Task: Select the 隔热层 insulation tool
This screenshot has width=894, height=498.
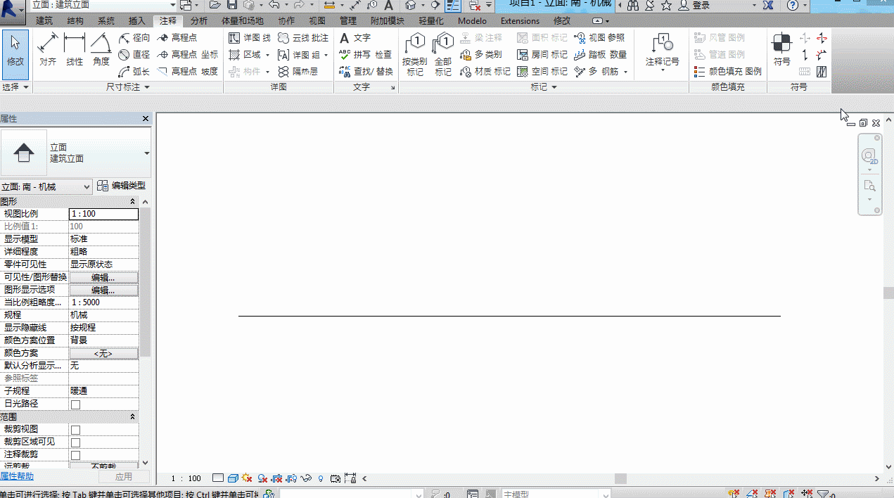Action: [298, 71]
